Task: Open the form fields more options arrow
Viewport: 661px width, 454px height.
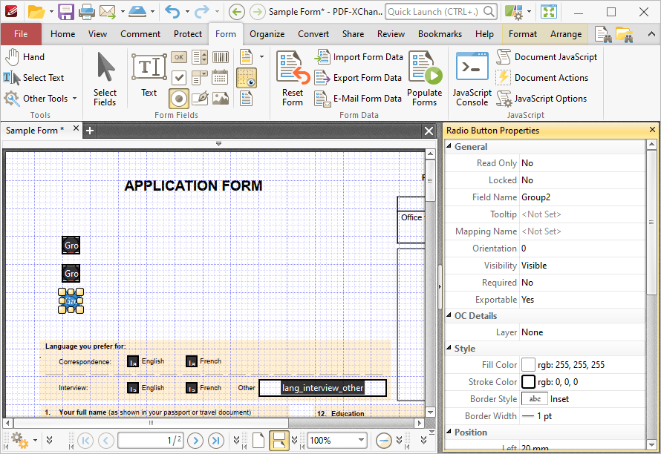Action: pos(261,57)
